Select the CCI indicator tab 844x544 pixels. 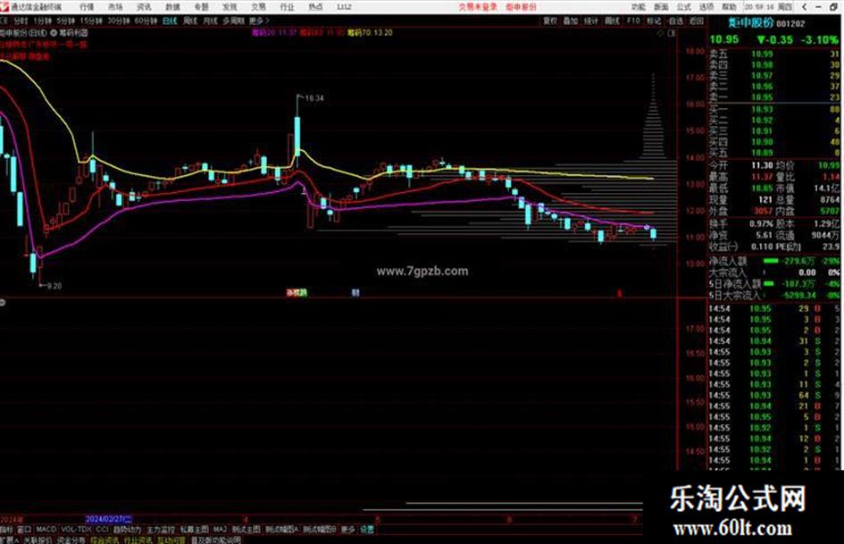tap(102, 530)
